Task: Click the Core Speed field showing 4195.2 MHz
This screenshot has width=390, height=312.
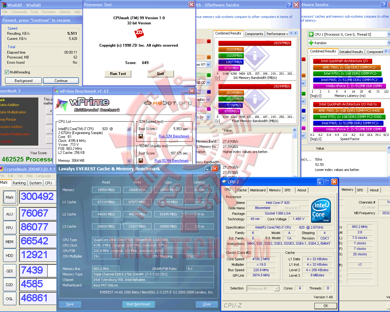Action: click(x=261, y=259)
